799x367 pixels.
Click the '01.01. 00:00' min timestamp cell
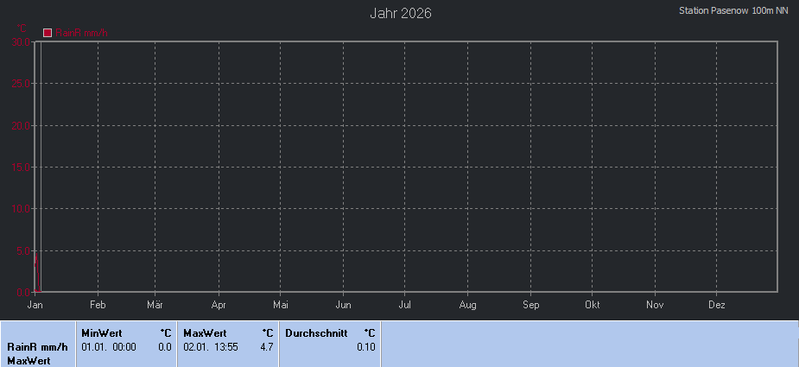[109, 346]
